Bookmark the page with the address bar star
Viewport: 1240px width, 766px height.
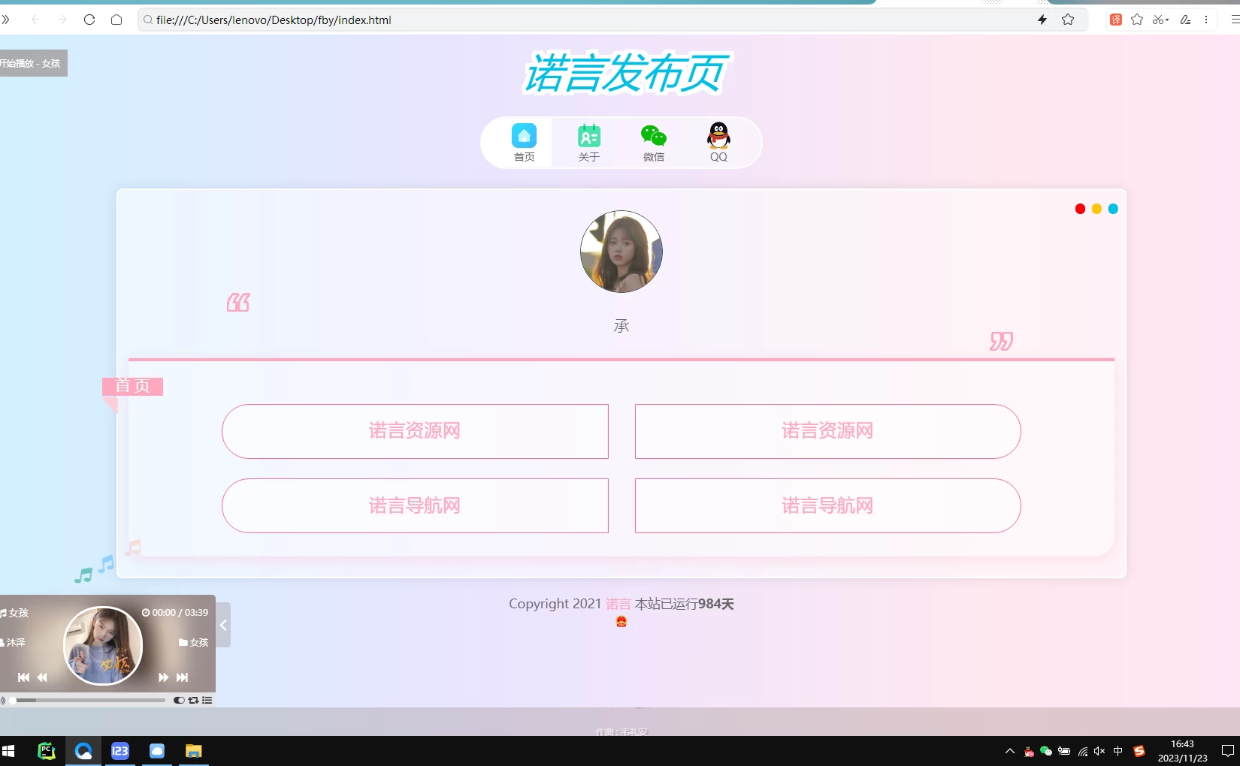click(1068, 20)
